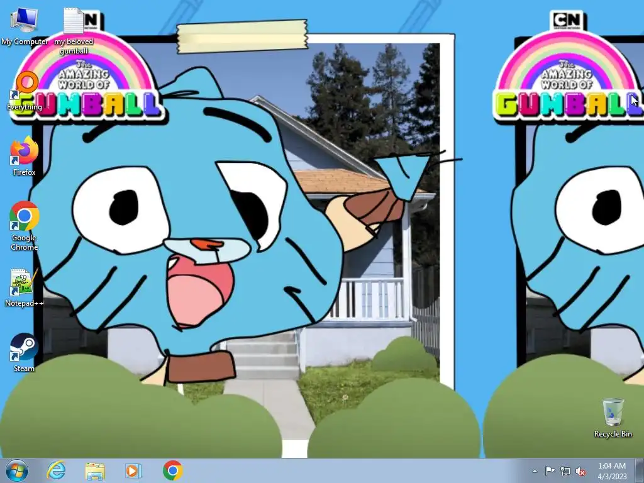Launch Chrome from the taskbar
This screenshot has width=644, height=483.
[172, 470]
